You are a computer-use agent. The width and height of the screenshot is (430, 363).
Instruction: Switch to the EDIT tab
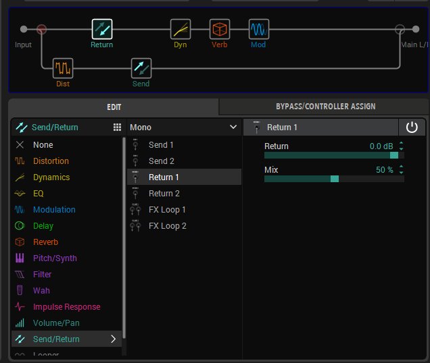click(x=114, y=106)
